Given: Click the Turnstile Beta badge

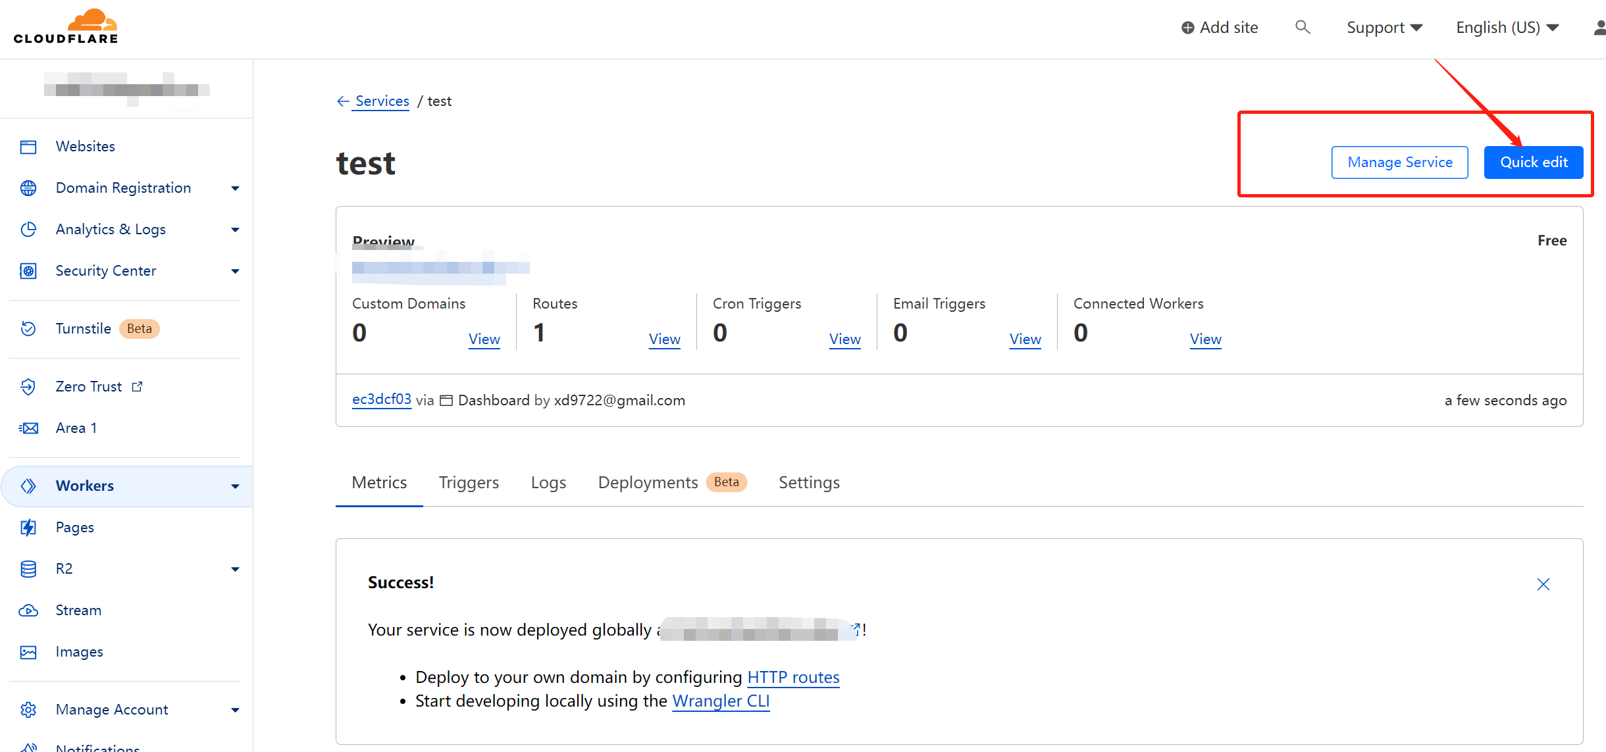Looking at the screenshot, I should coord(139,329).
